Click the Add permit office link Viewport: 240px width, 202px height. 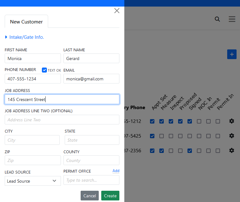point(116,171)
